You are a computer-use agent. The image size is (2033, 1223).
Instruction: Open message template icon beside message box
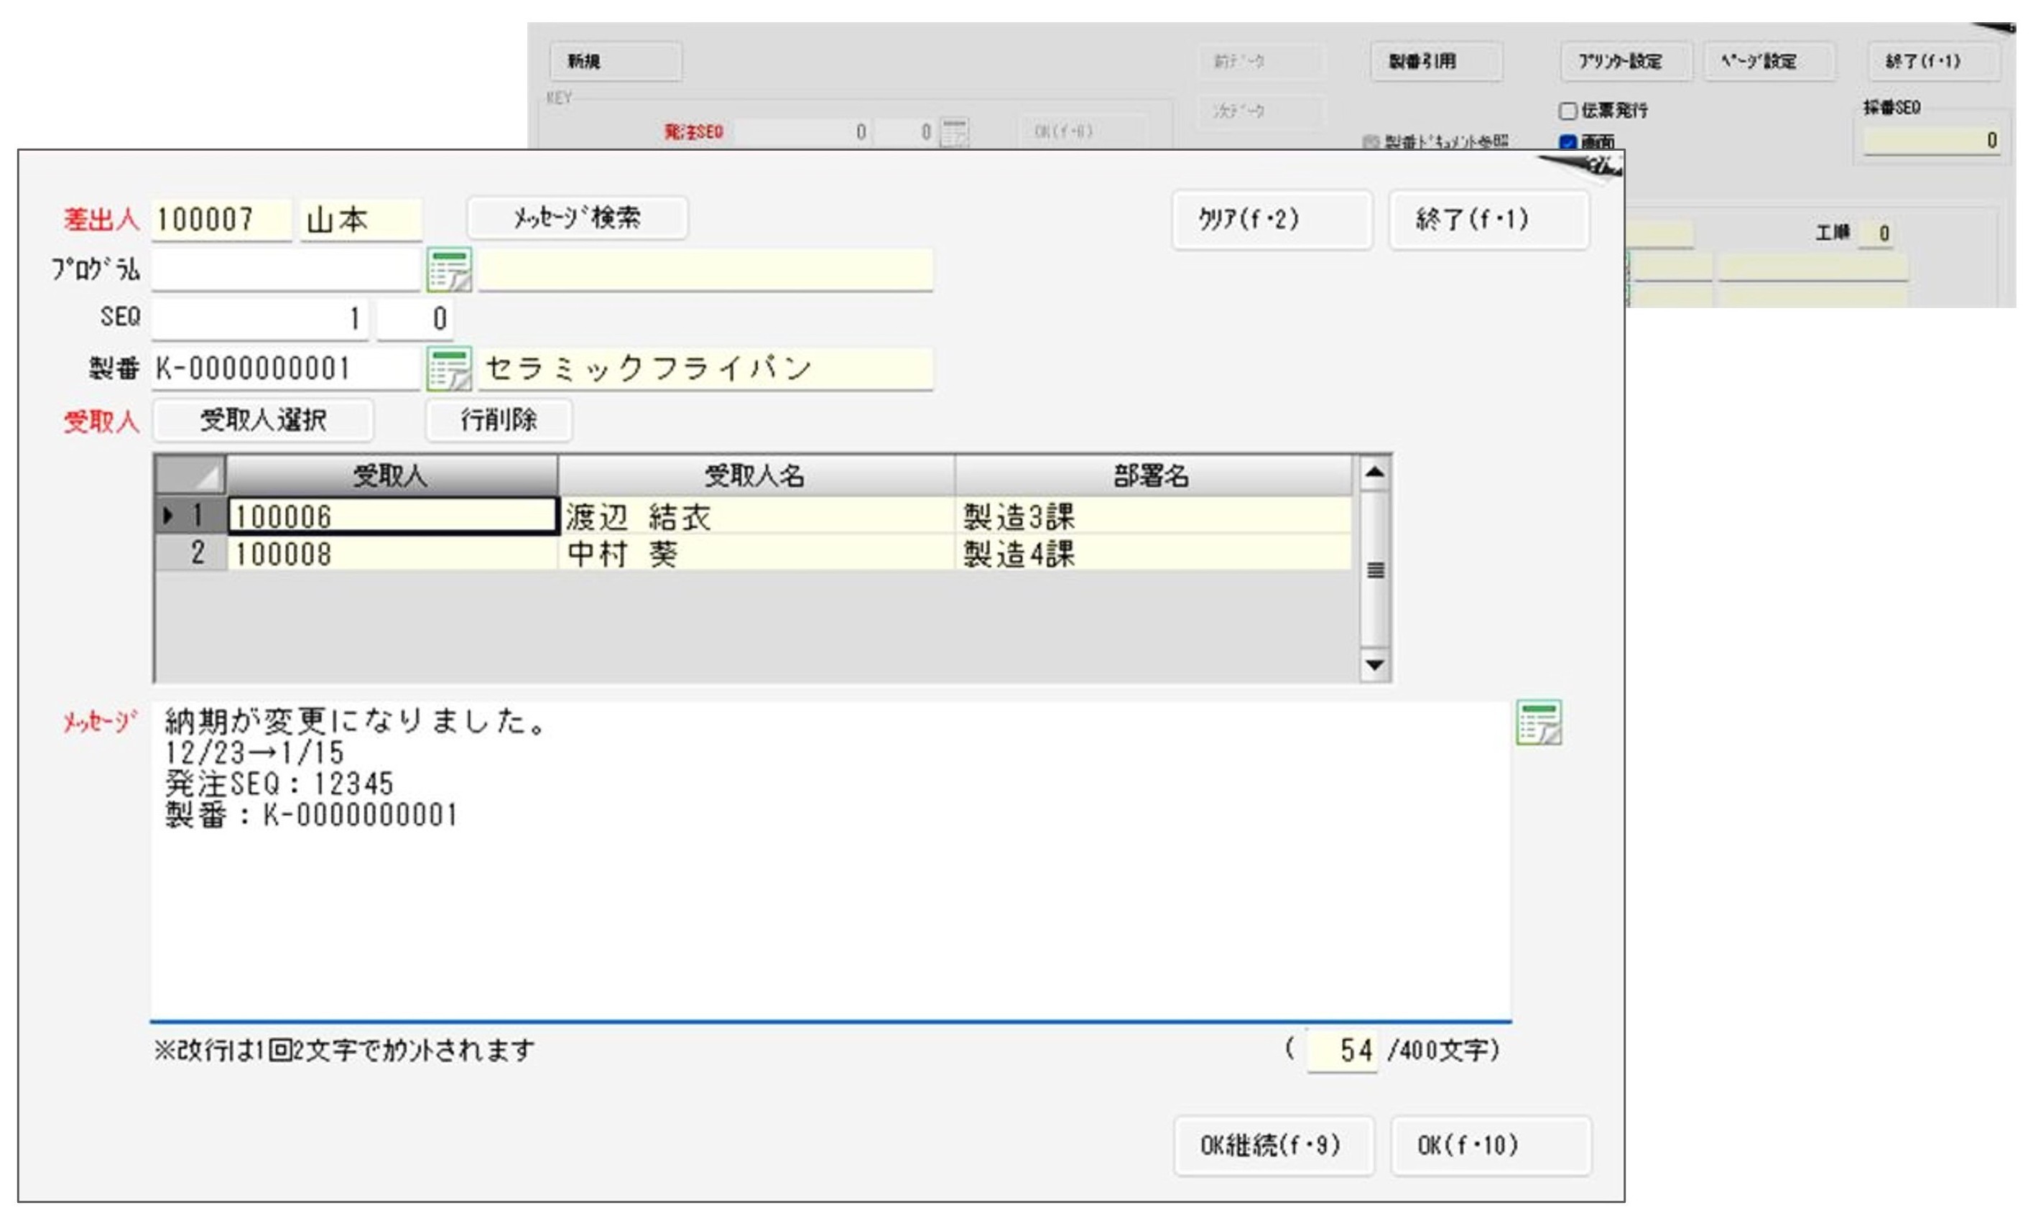[1538, 722]
